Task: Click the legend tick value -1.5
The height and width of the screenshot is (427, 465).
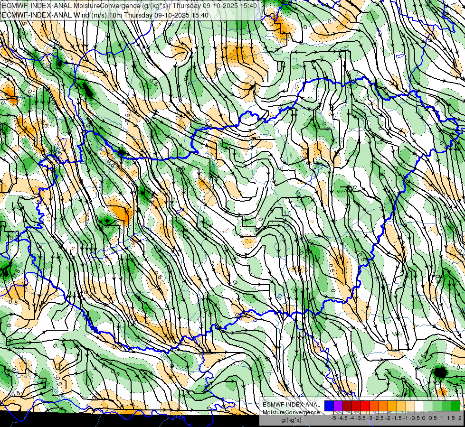Action: (x=397, y=418)
